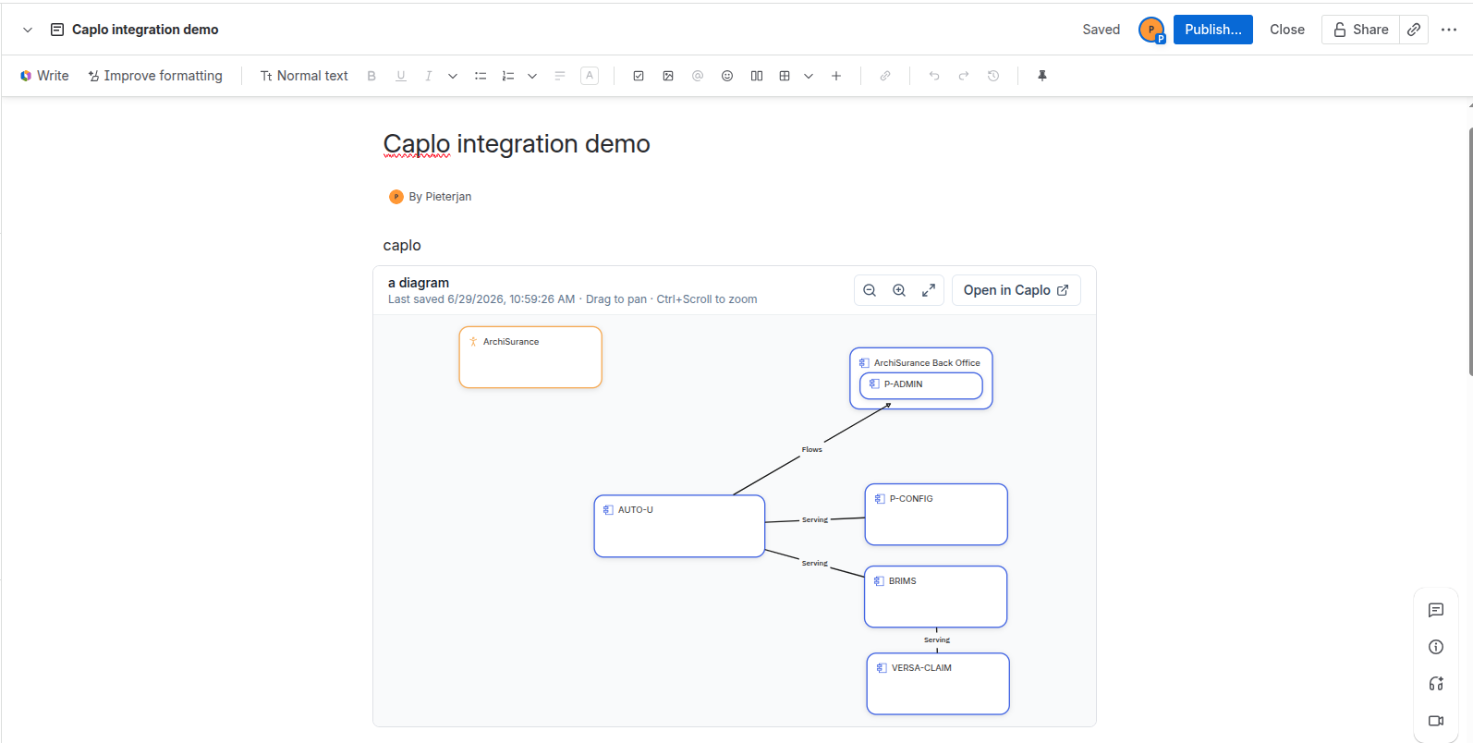
Task: Click the By Pieterjan author line
Action: (x=431, y=197)
